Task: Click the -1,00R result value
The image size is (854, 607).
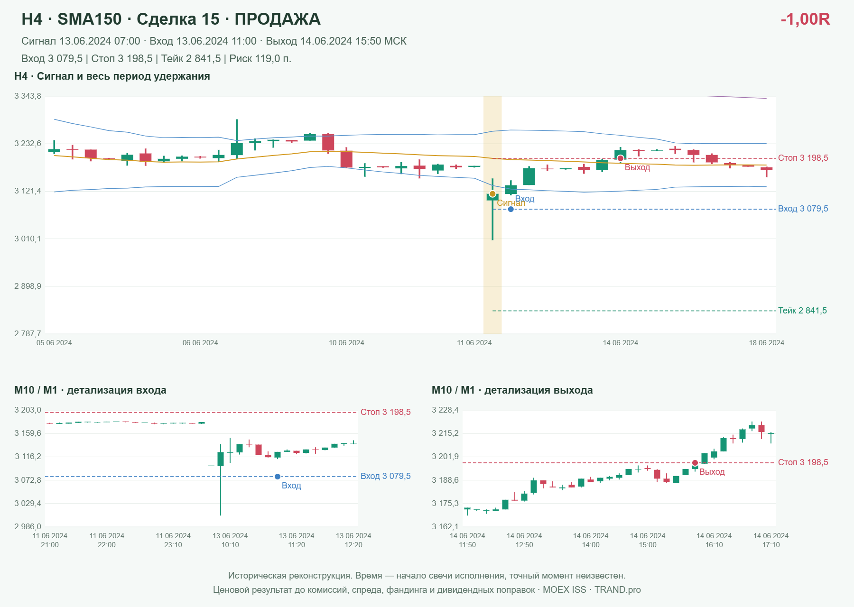Action: tap(805, 19)
